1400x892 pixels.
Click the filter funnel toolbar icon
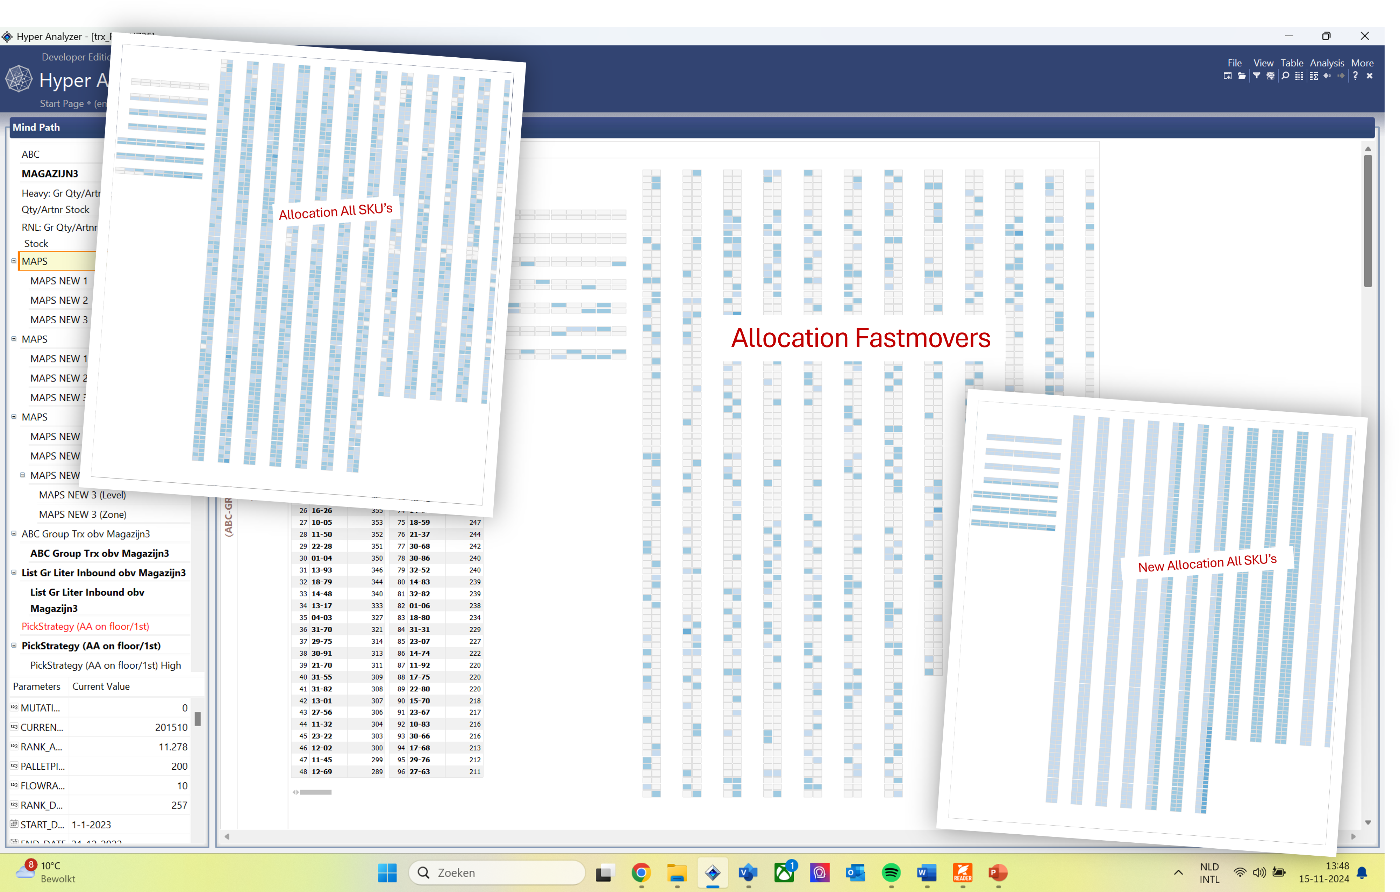pos(1256,76)
